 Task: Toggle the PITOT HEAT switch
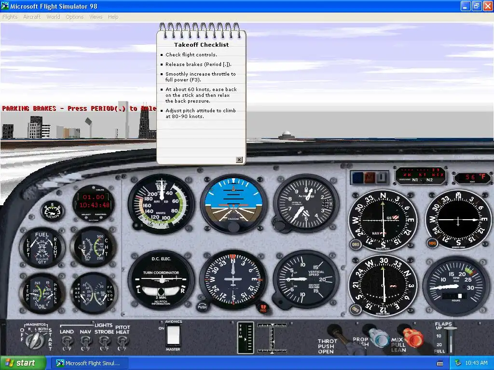pos(122,342)
